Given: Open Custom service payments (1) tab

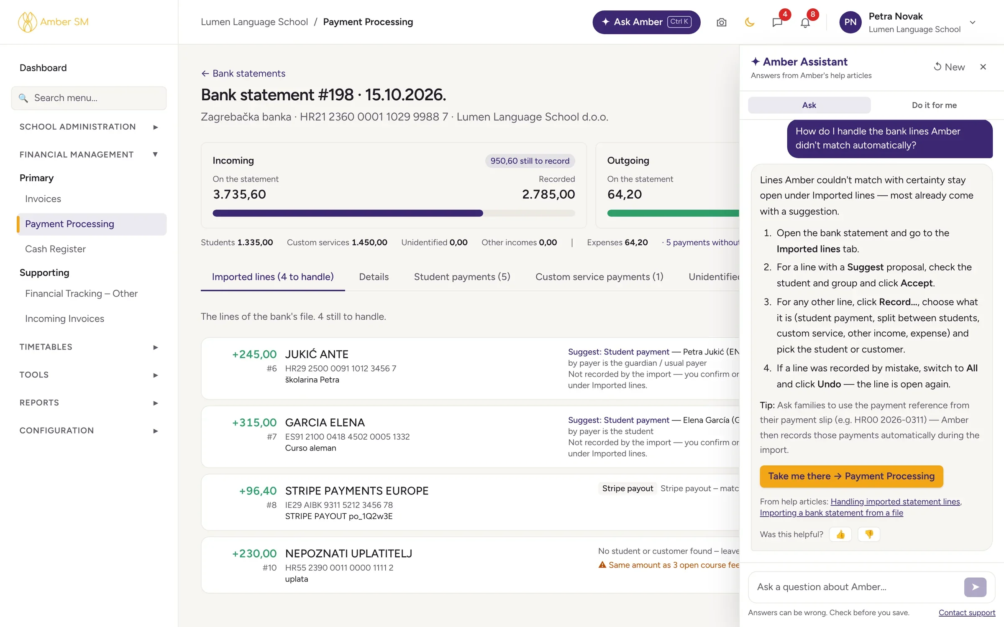Looking at the screenshot, I should click(x=599, y=277).
